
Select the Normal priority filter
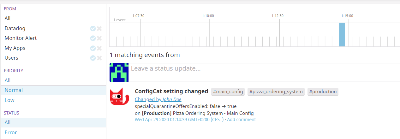(x=14, y=90)
